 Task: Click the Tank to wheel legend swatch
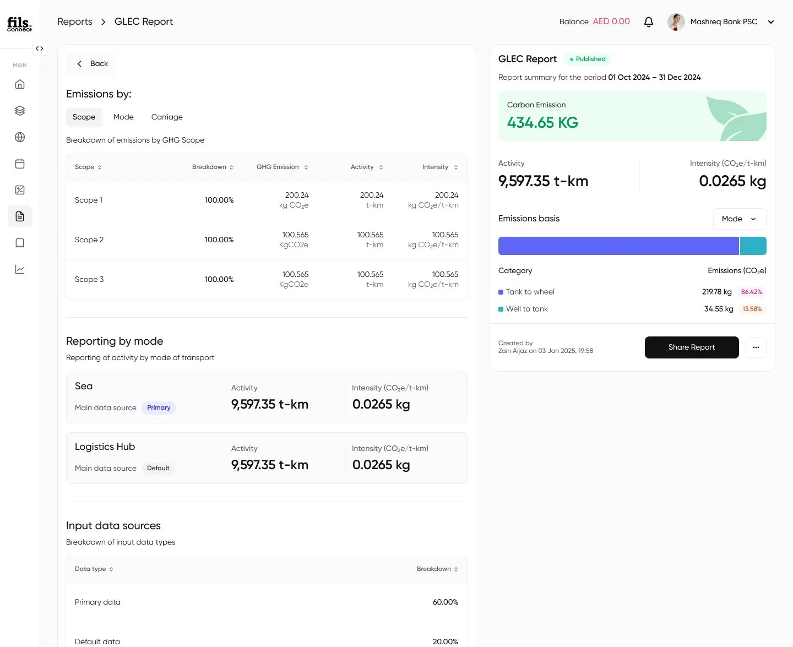tap(501, 292)
